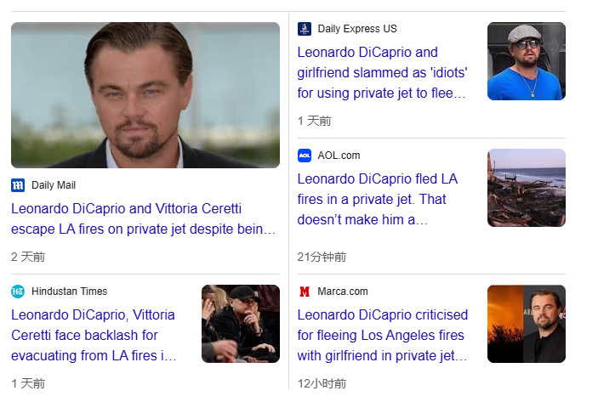Viewport: 598px width, 402px height.
Task: Click the large Daily Mail article photo
Action: (145, 94)
